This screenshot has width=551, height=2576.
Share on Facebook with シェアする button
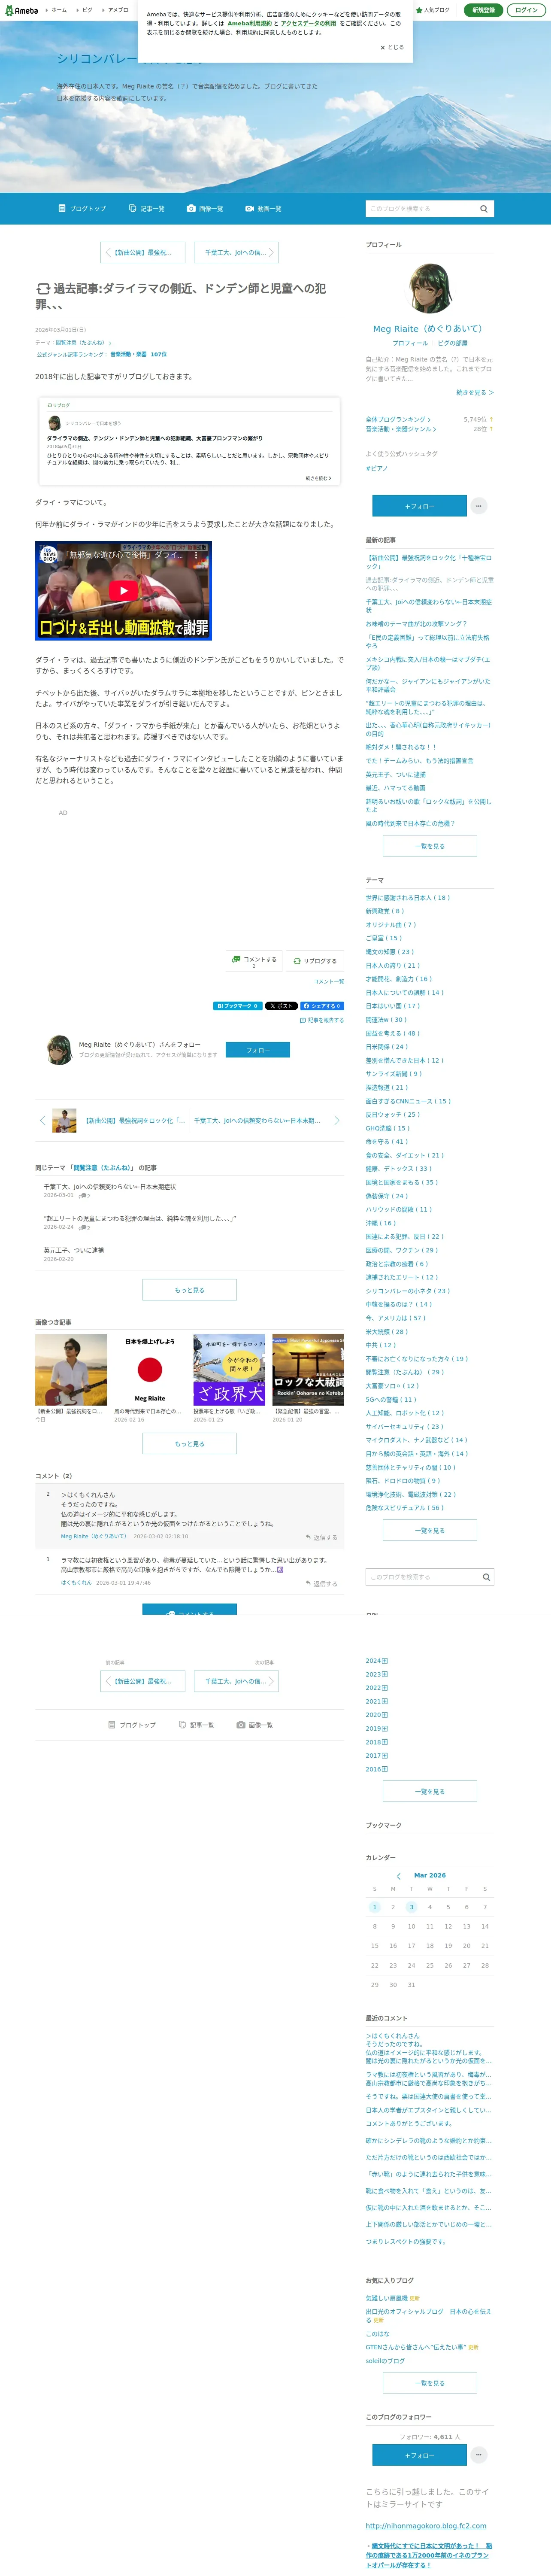(322, 1006)
